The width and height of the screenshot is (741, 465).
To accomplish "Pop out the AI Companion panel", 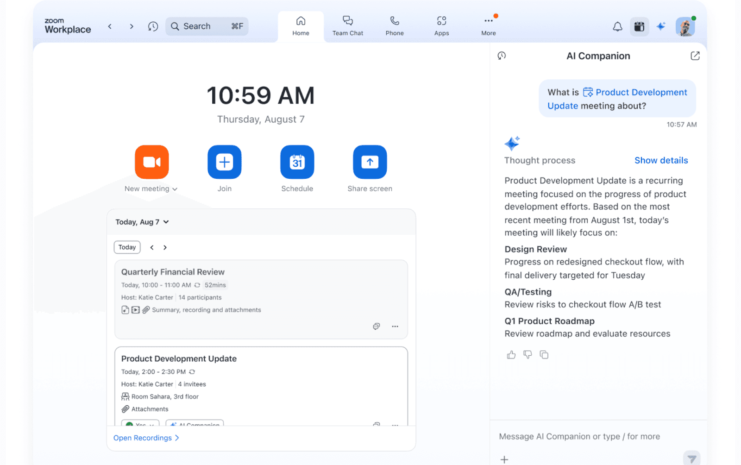I will point(695,56).
